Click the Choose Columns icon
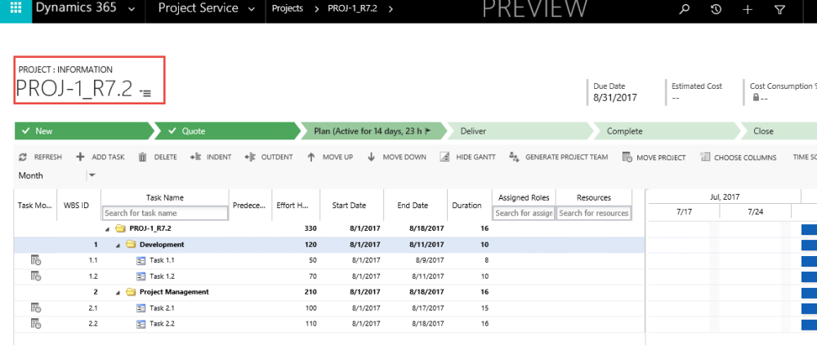 click(705, 157)
